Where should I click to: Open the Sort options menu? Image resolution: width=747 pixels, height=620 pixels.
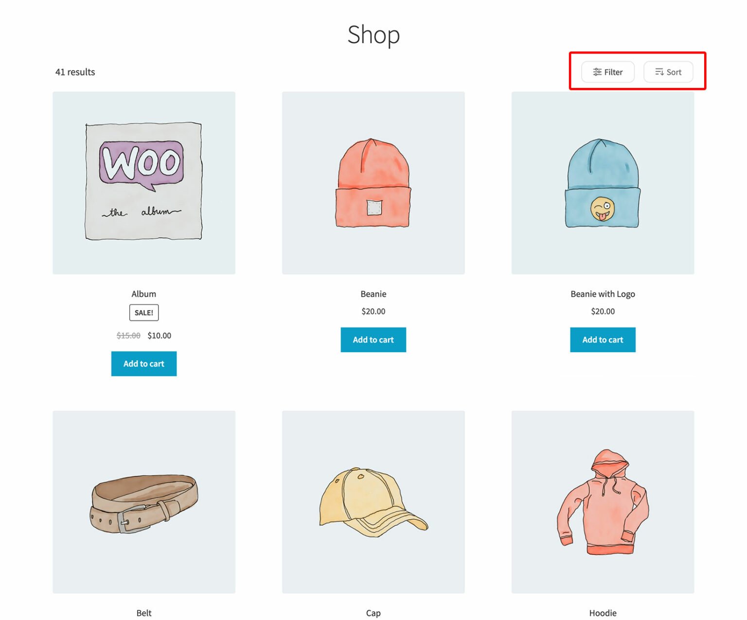point(668,71)
